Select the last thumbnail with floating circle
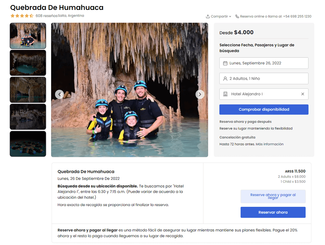Screen dimensions: 325x245 [x=28, y=144]
